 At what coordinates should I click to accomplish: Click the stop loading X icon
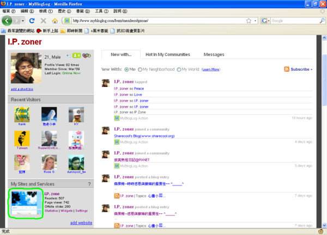pos(44,21)
